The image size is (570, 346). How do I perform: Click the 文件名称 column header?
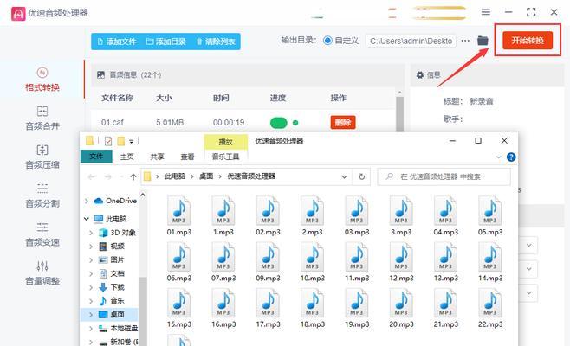tap(117, 98)
